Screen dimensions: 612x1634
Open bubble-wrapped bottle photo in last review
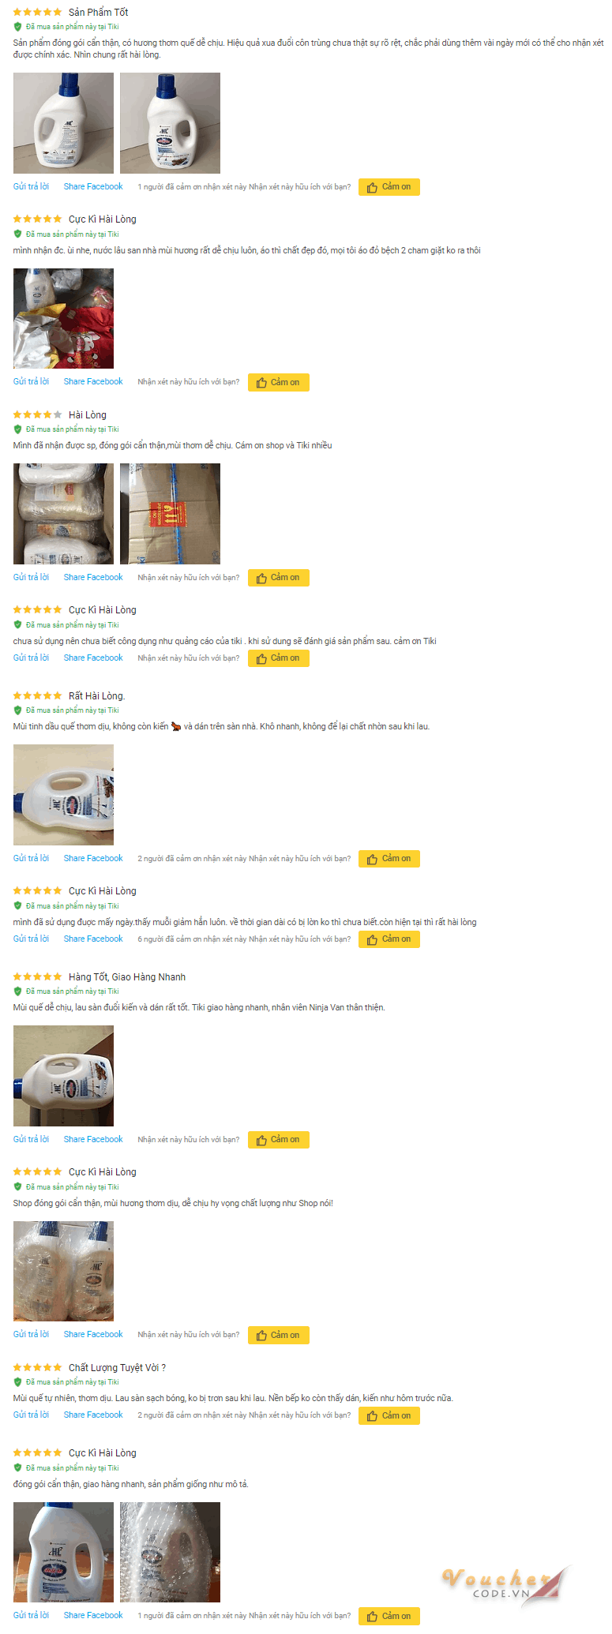coord(170,1552)
